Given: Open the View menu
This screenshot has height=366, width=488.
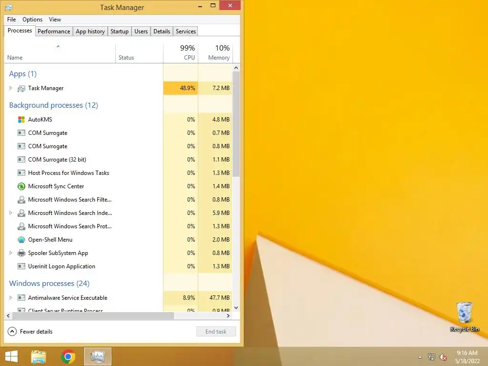Looking at the screenshot, I should [55, 19].
